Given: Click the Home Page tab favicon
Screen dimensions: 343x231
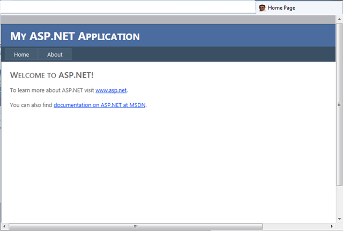Looking at the screenshot, I should click(x=262, y=8).
